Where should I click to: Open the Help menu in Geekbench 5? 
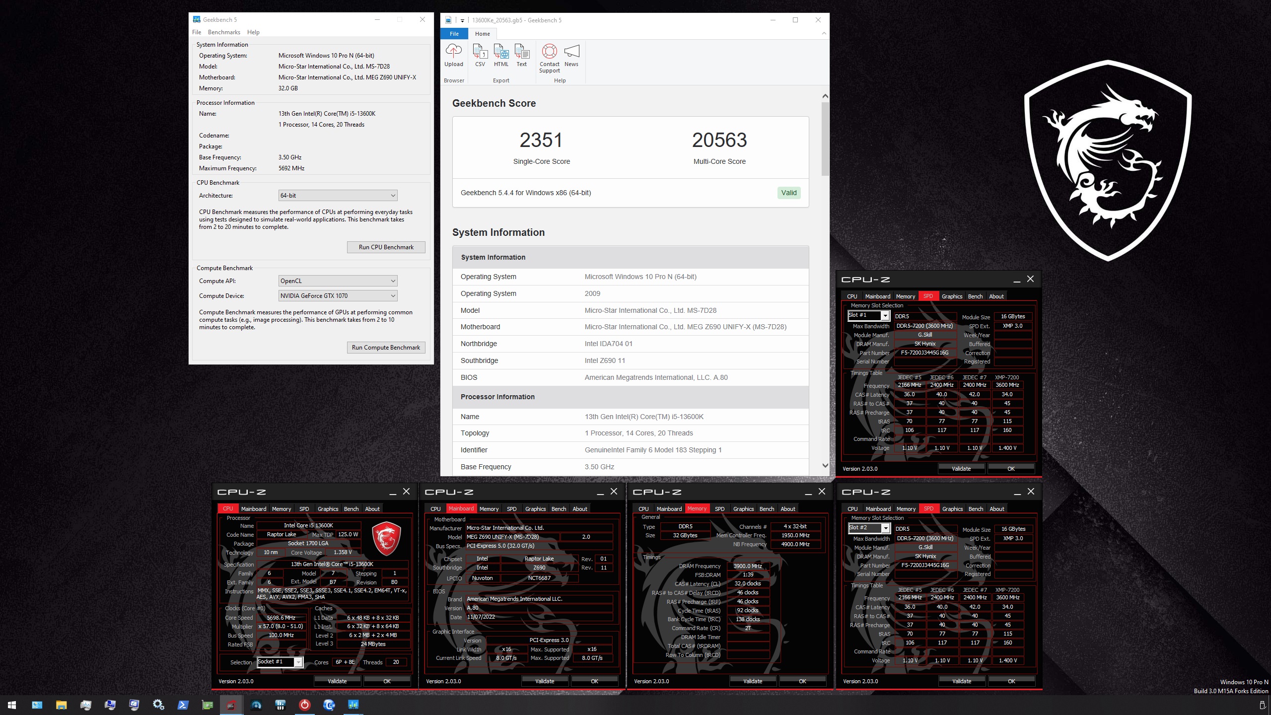[x=253, y=32]
